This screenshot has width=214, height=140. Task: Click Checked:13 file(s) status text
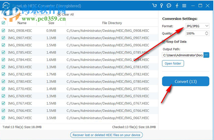click(x=134, y=127)
